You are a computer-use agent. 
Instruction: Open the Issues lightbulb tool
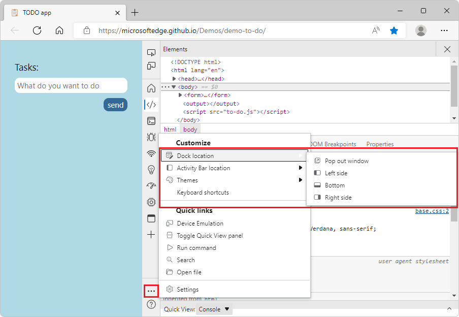point(151,169)
